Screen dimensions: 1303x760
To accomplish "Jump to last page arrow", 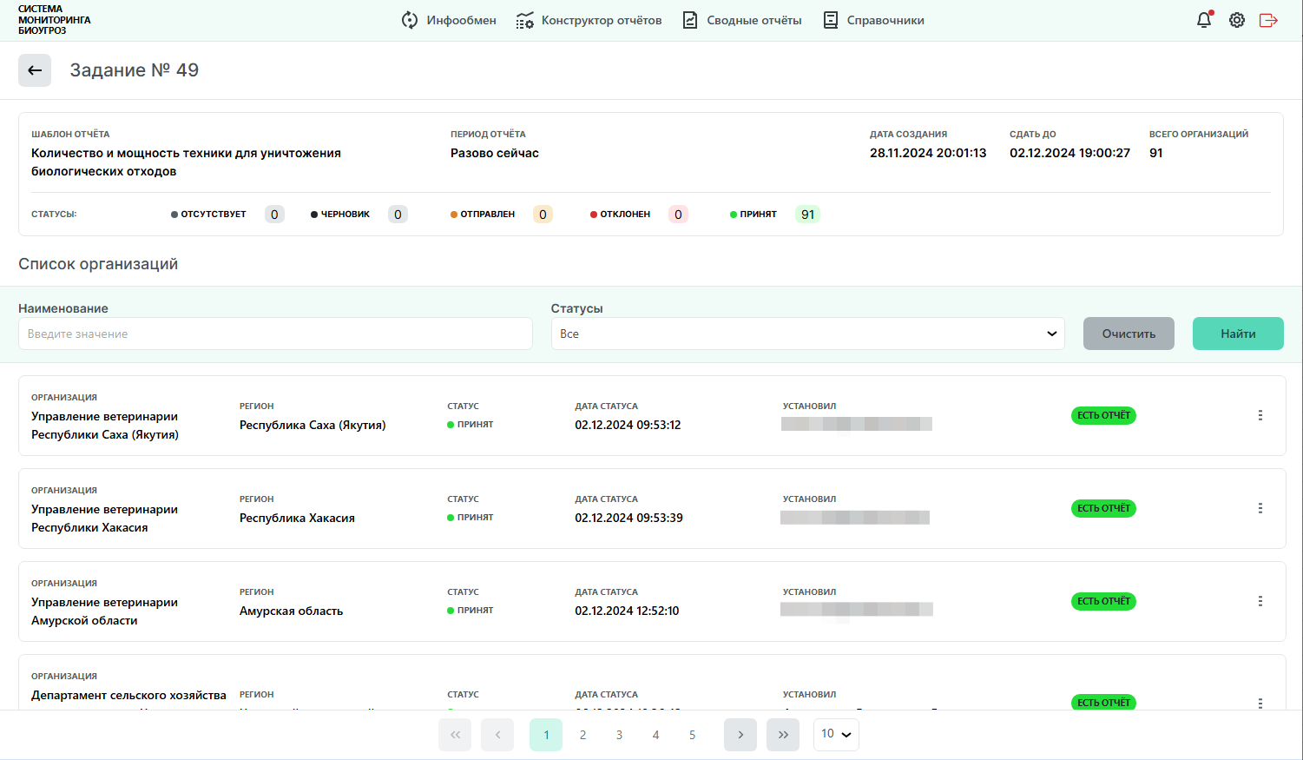I will 783,735.
